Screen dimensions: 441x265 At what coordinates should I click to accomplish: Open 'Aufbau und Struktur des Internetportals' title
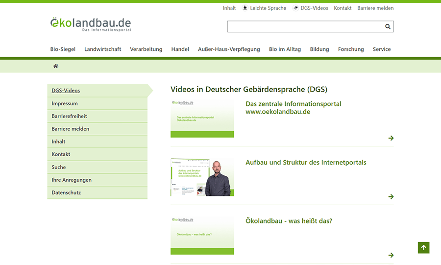(x=306, y=163)
